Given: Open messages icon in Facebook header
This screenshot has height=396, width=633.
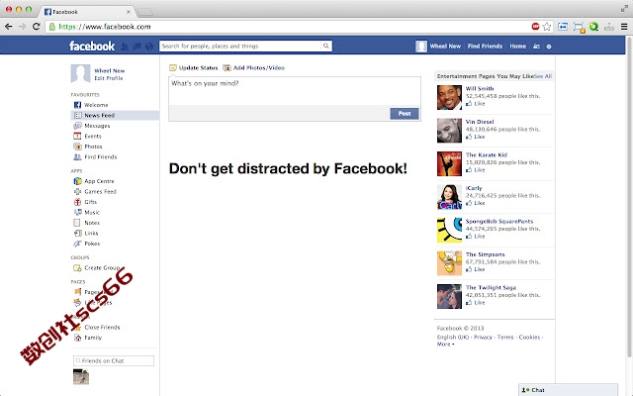Looking at the screenshot, I should (x=136, y=47).
